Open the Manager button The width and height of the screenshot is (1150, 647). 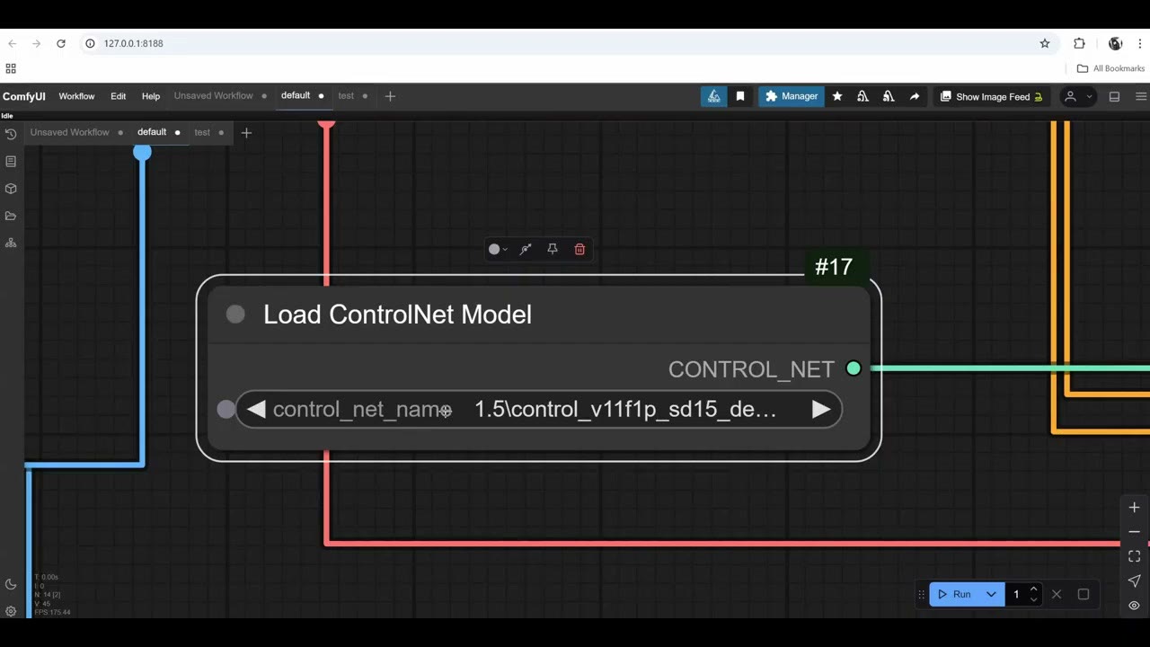coord(792,96)
